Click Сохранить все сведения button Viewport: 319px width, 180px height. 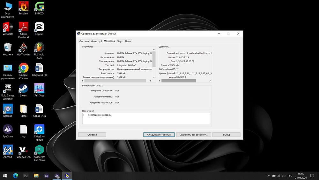[194, 135]
